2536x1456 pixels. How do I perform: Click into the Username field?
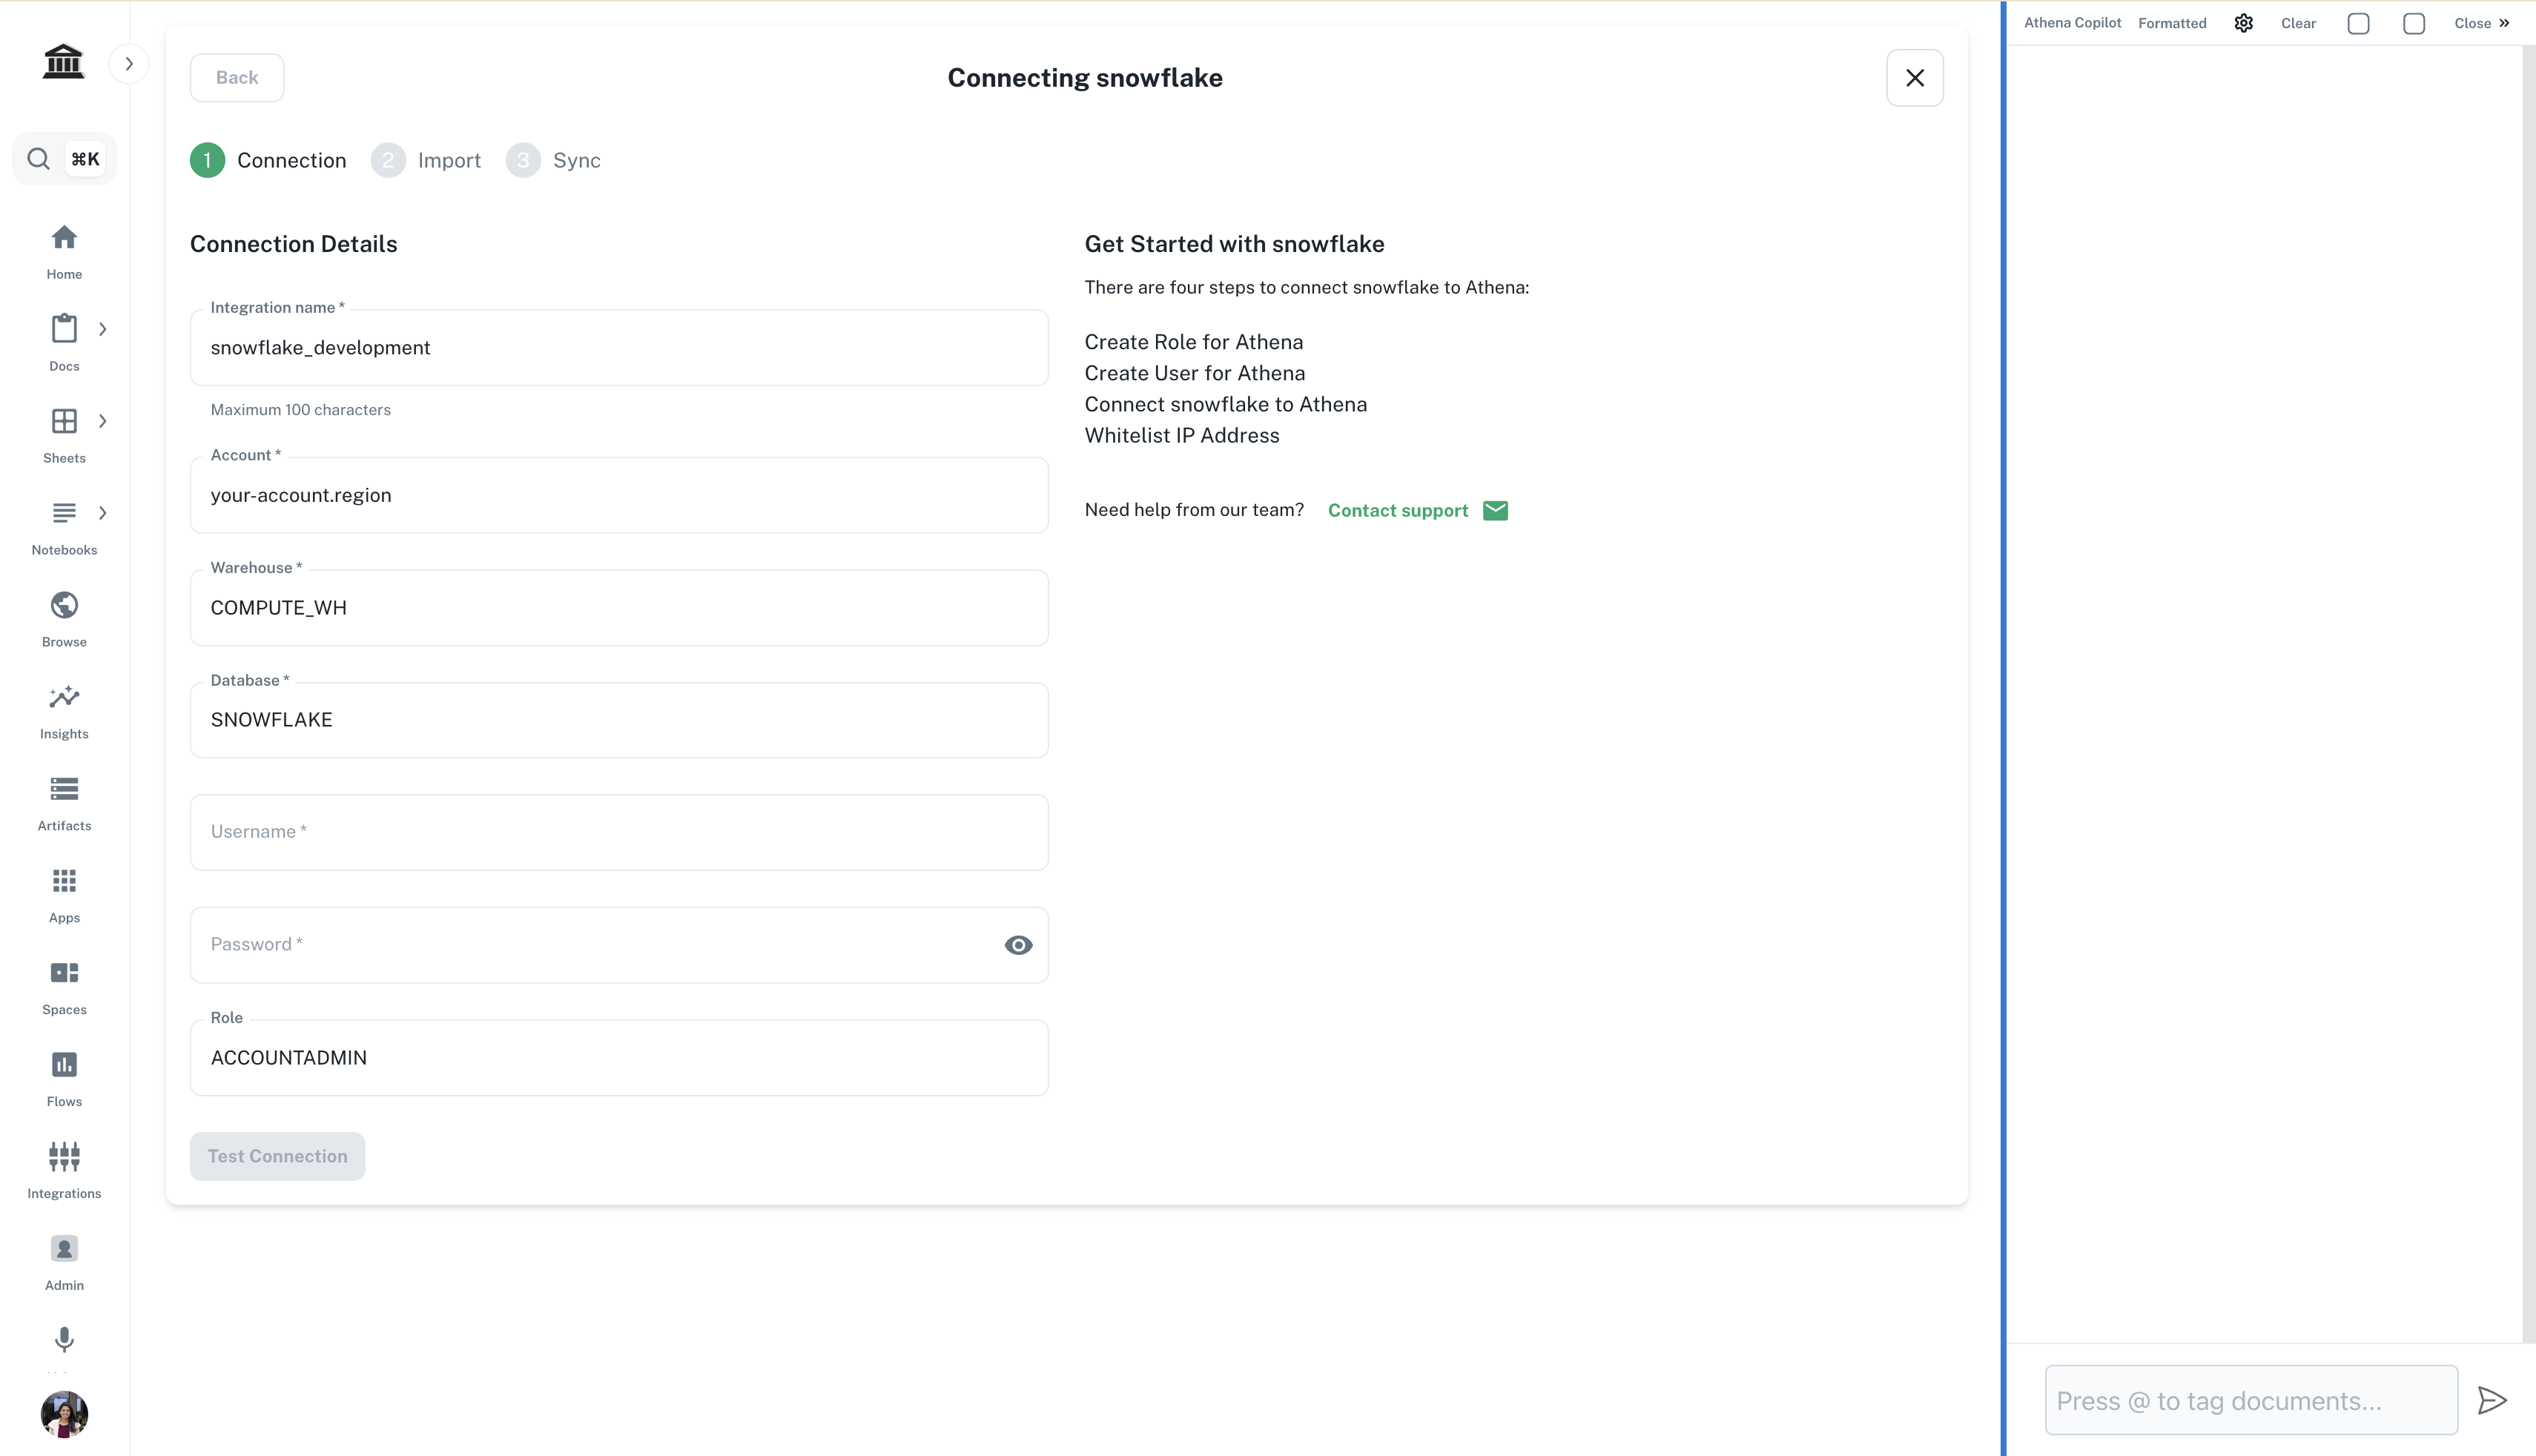[x=618, y=833]
